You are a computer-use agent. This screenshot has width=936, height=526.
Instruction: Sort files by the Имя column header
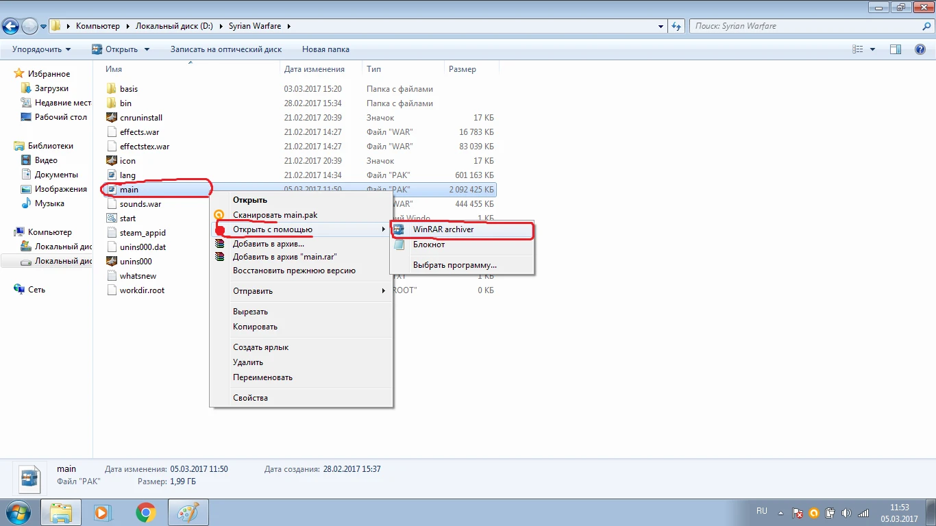[x=191, y=69]
